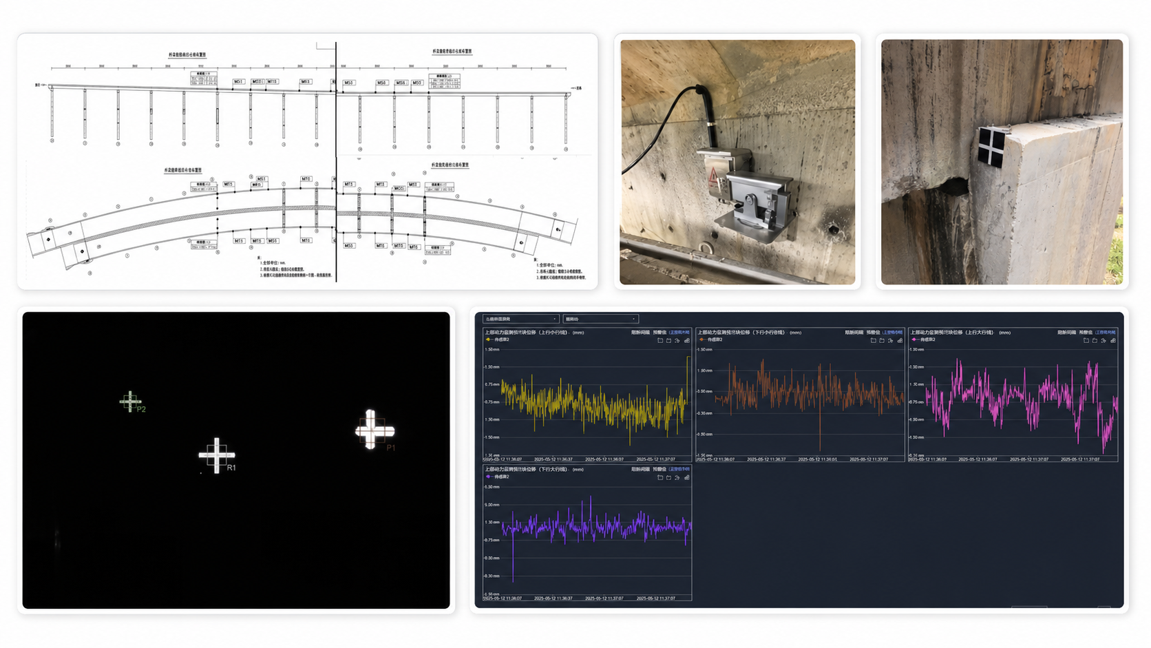Click the pink legend color marker
This screenshot has width=1151, height=648.
(x=914, y=339)
